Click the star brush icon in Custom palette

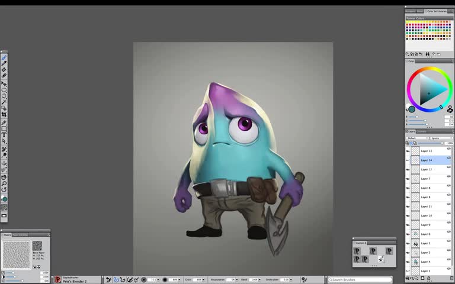(381, 259)
